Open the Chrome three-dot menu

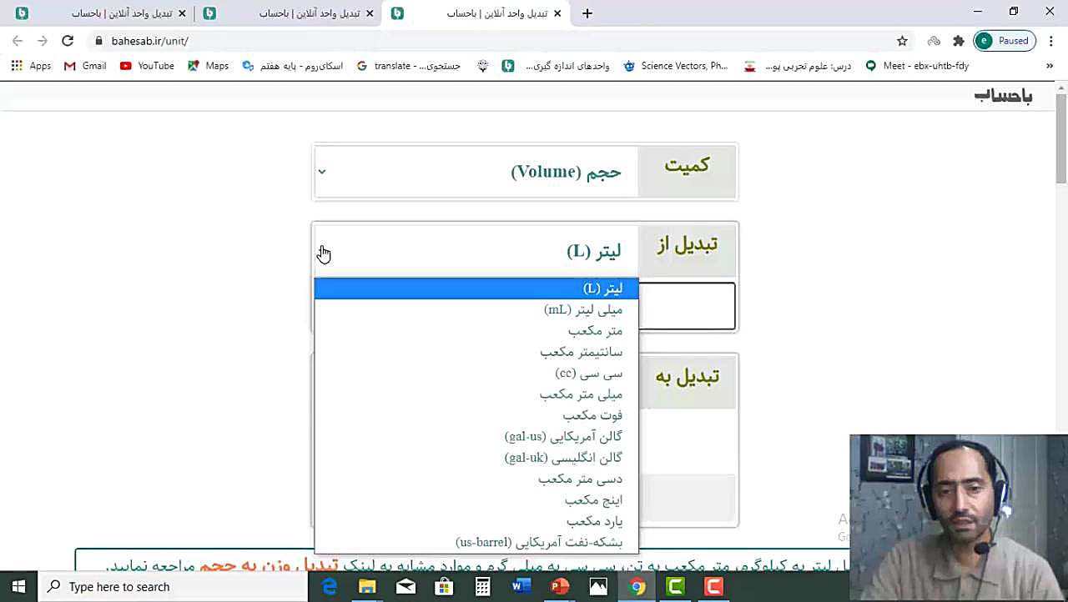tap(1050, 41)
